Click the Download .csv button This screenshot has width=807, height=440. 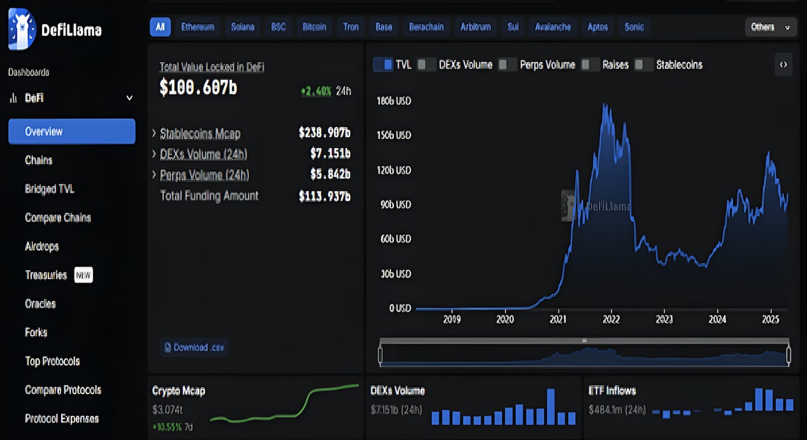[194, 348]
